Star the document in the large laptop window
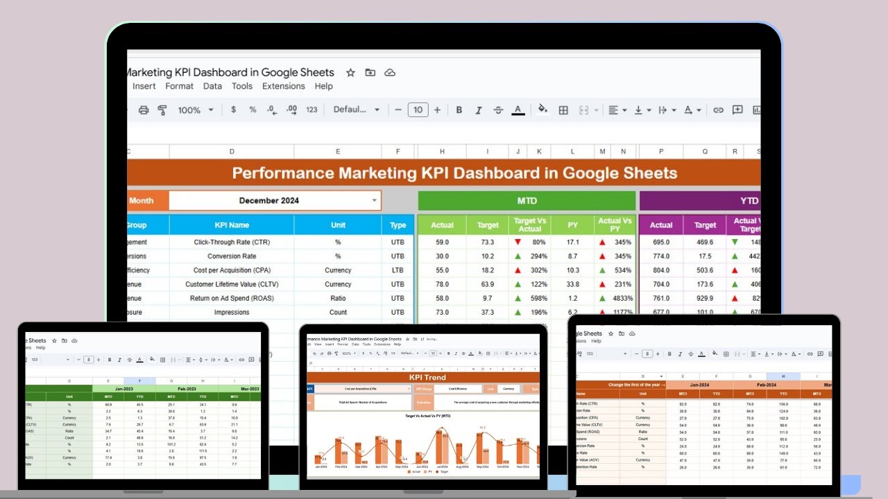Image resolution: width=888 pixels, height=499 pixels. [350, 73]
